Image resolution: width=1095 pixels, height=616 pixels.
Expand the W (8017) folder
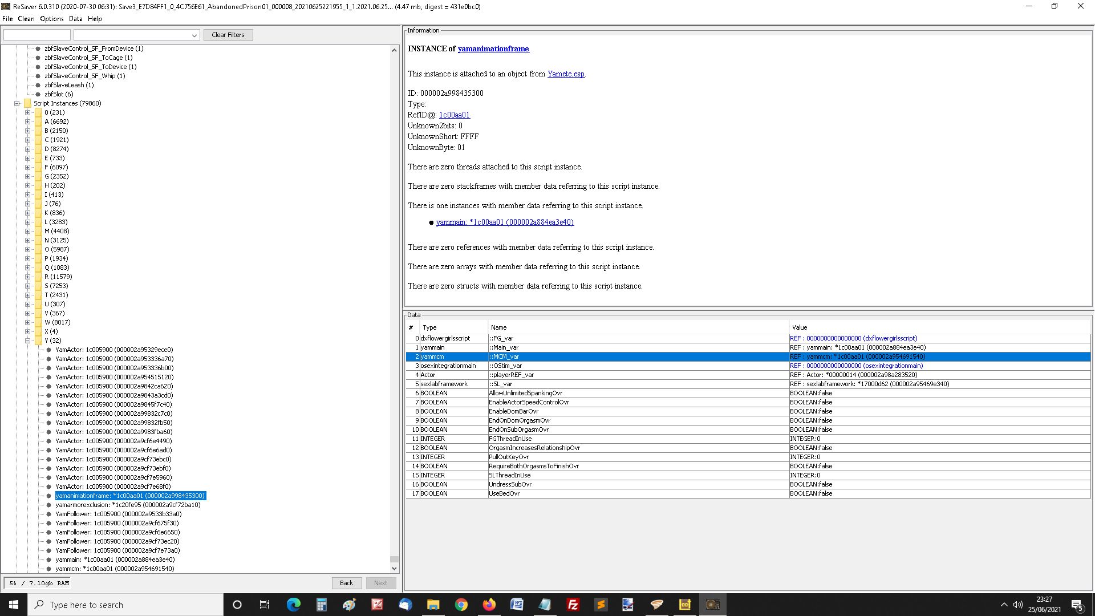pos(27,322)
